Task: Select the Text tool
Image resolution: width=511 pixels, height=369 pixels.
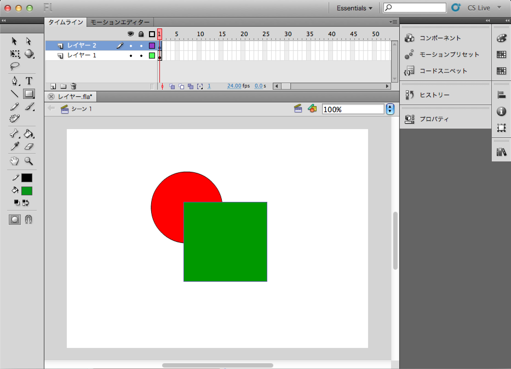Action: click(29, 81)
